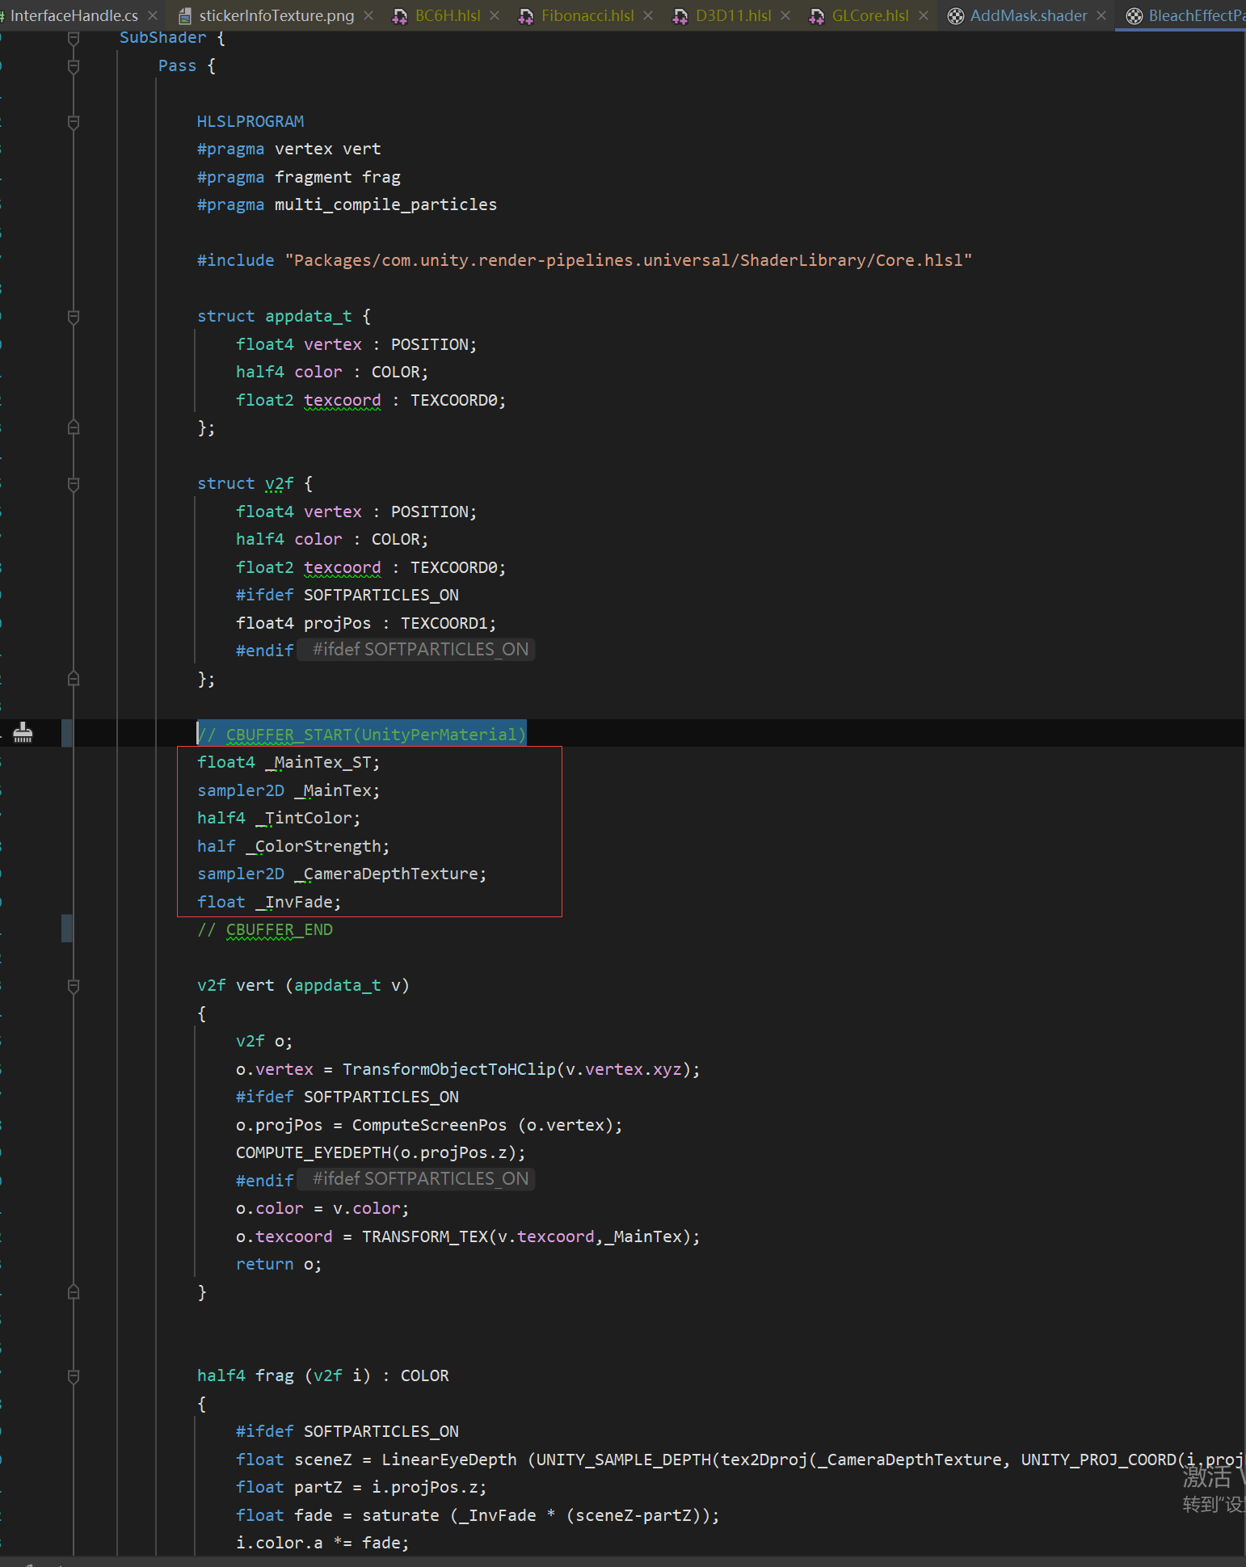1246x1567 pixels.
Task: Close the stickerInfoTexture.png tab
Action: 368,15
